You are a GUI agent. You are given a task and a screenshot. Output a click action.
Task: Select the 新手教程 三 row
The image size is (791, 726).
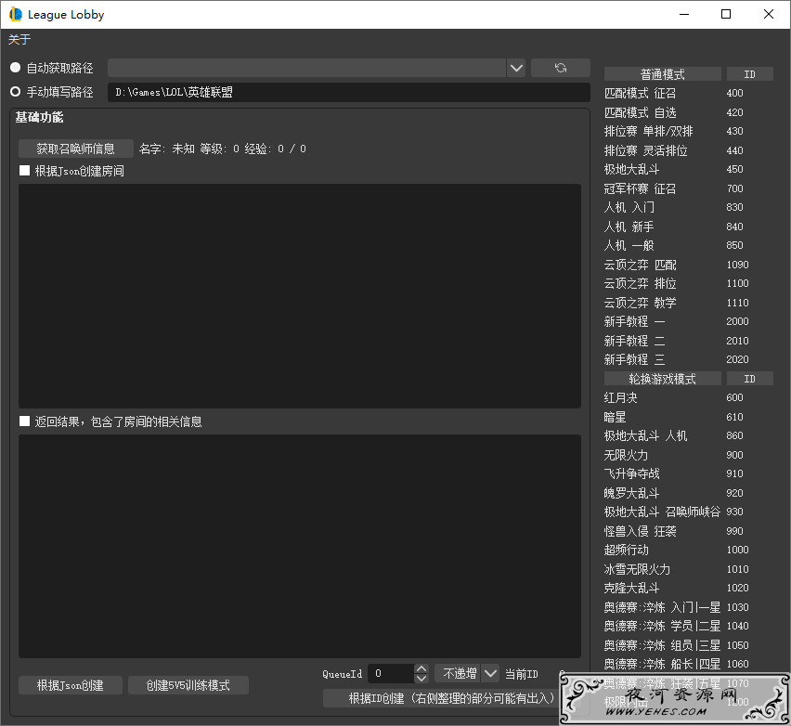click(x=689, y=359)
